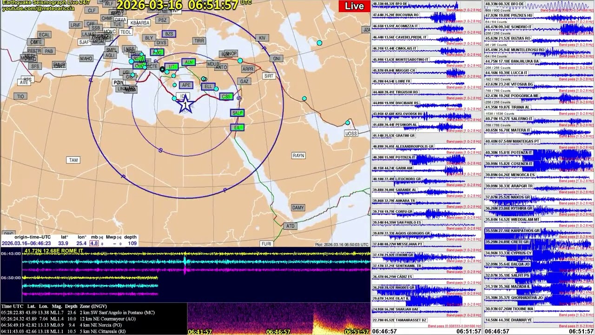Select the TIRR station marker on map
This screenshot has width=595, height=335.
point(199,41)
